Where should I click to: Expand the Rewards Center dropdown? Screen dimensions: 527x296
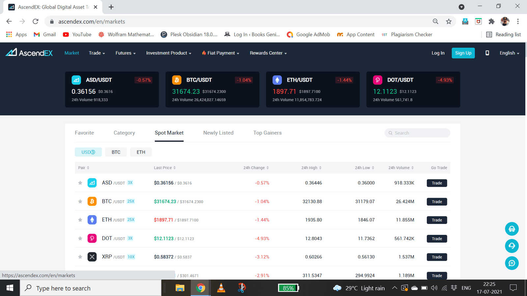[x=268, y=53]
